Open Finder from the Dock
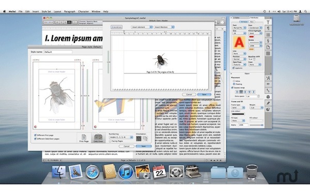The height and width of the screenshot is (194, 310). [59, 172]
